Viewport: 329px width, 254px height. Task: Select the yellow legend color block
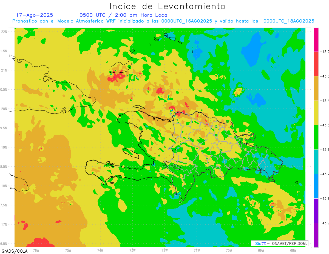[x=316, y=113]
